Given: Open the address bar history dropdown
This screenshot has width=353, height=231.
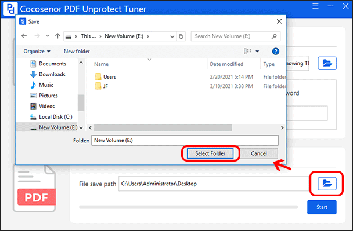Looking at the screenshot, I should click(x=172, y=36).
